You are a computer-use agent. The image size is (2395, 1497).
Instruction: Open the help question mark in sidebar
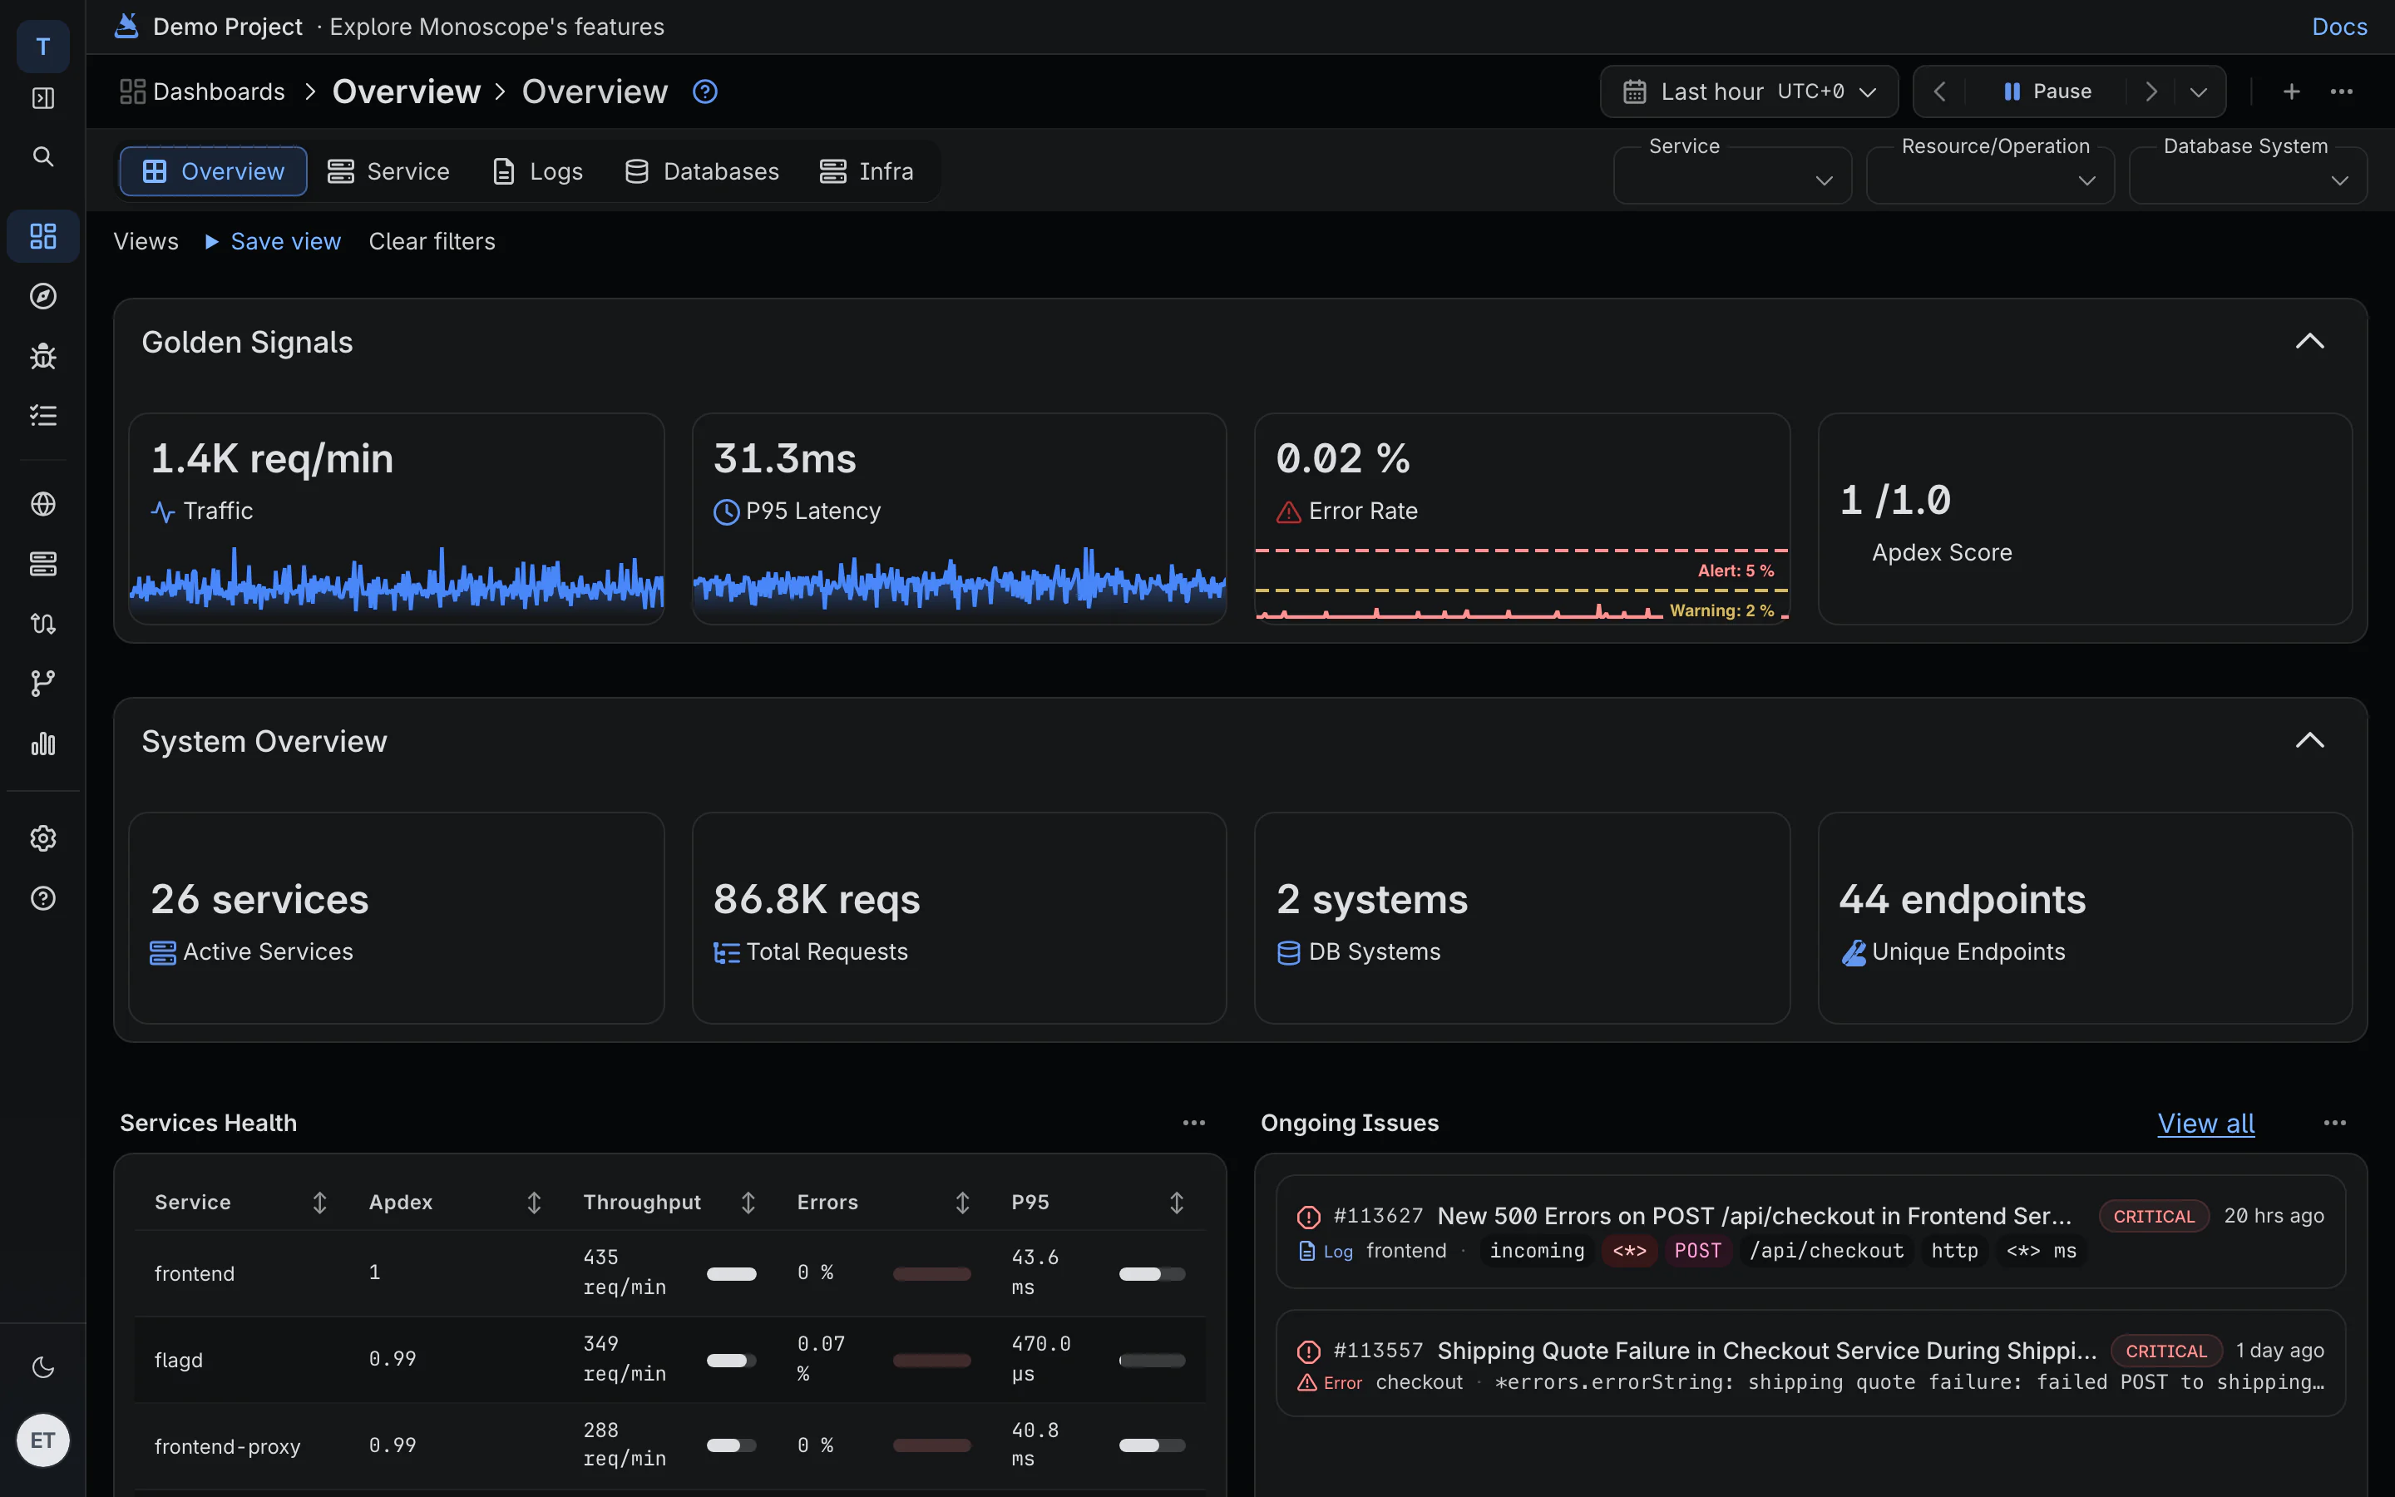pos(42,898)
